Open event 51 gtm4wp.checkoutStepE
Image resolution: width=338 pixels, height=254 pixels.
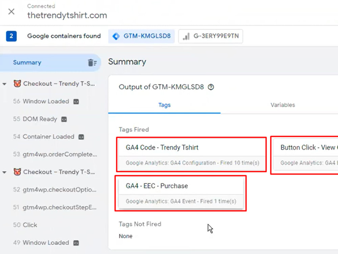(x=55, y=207)
